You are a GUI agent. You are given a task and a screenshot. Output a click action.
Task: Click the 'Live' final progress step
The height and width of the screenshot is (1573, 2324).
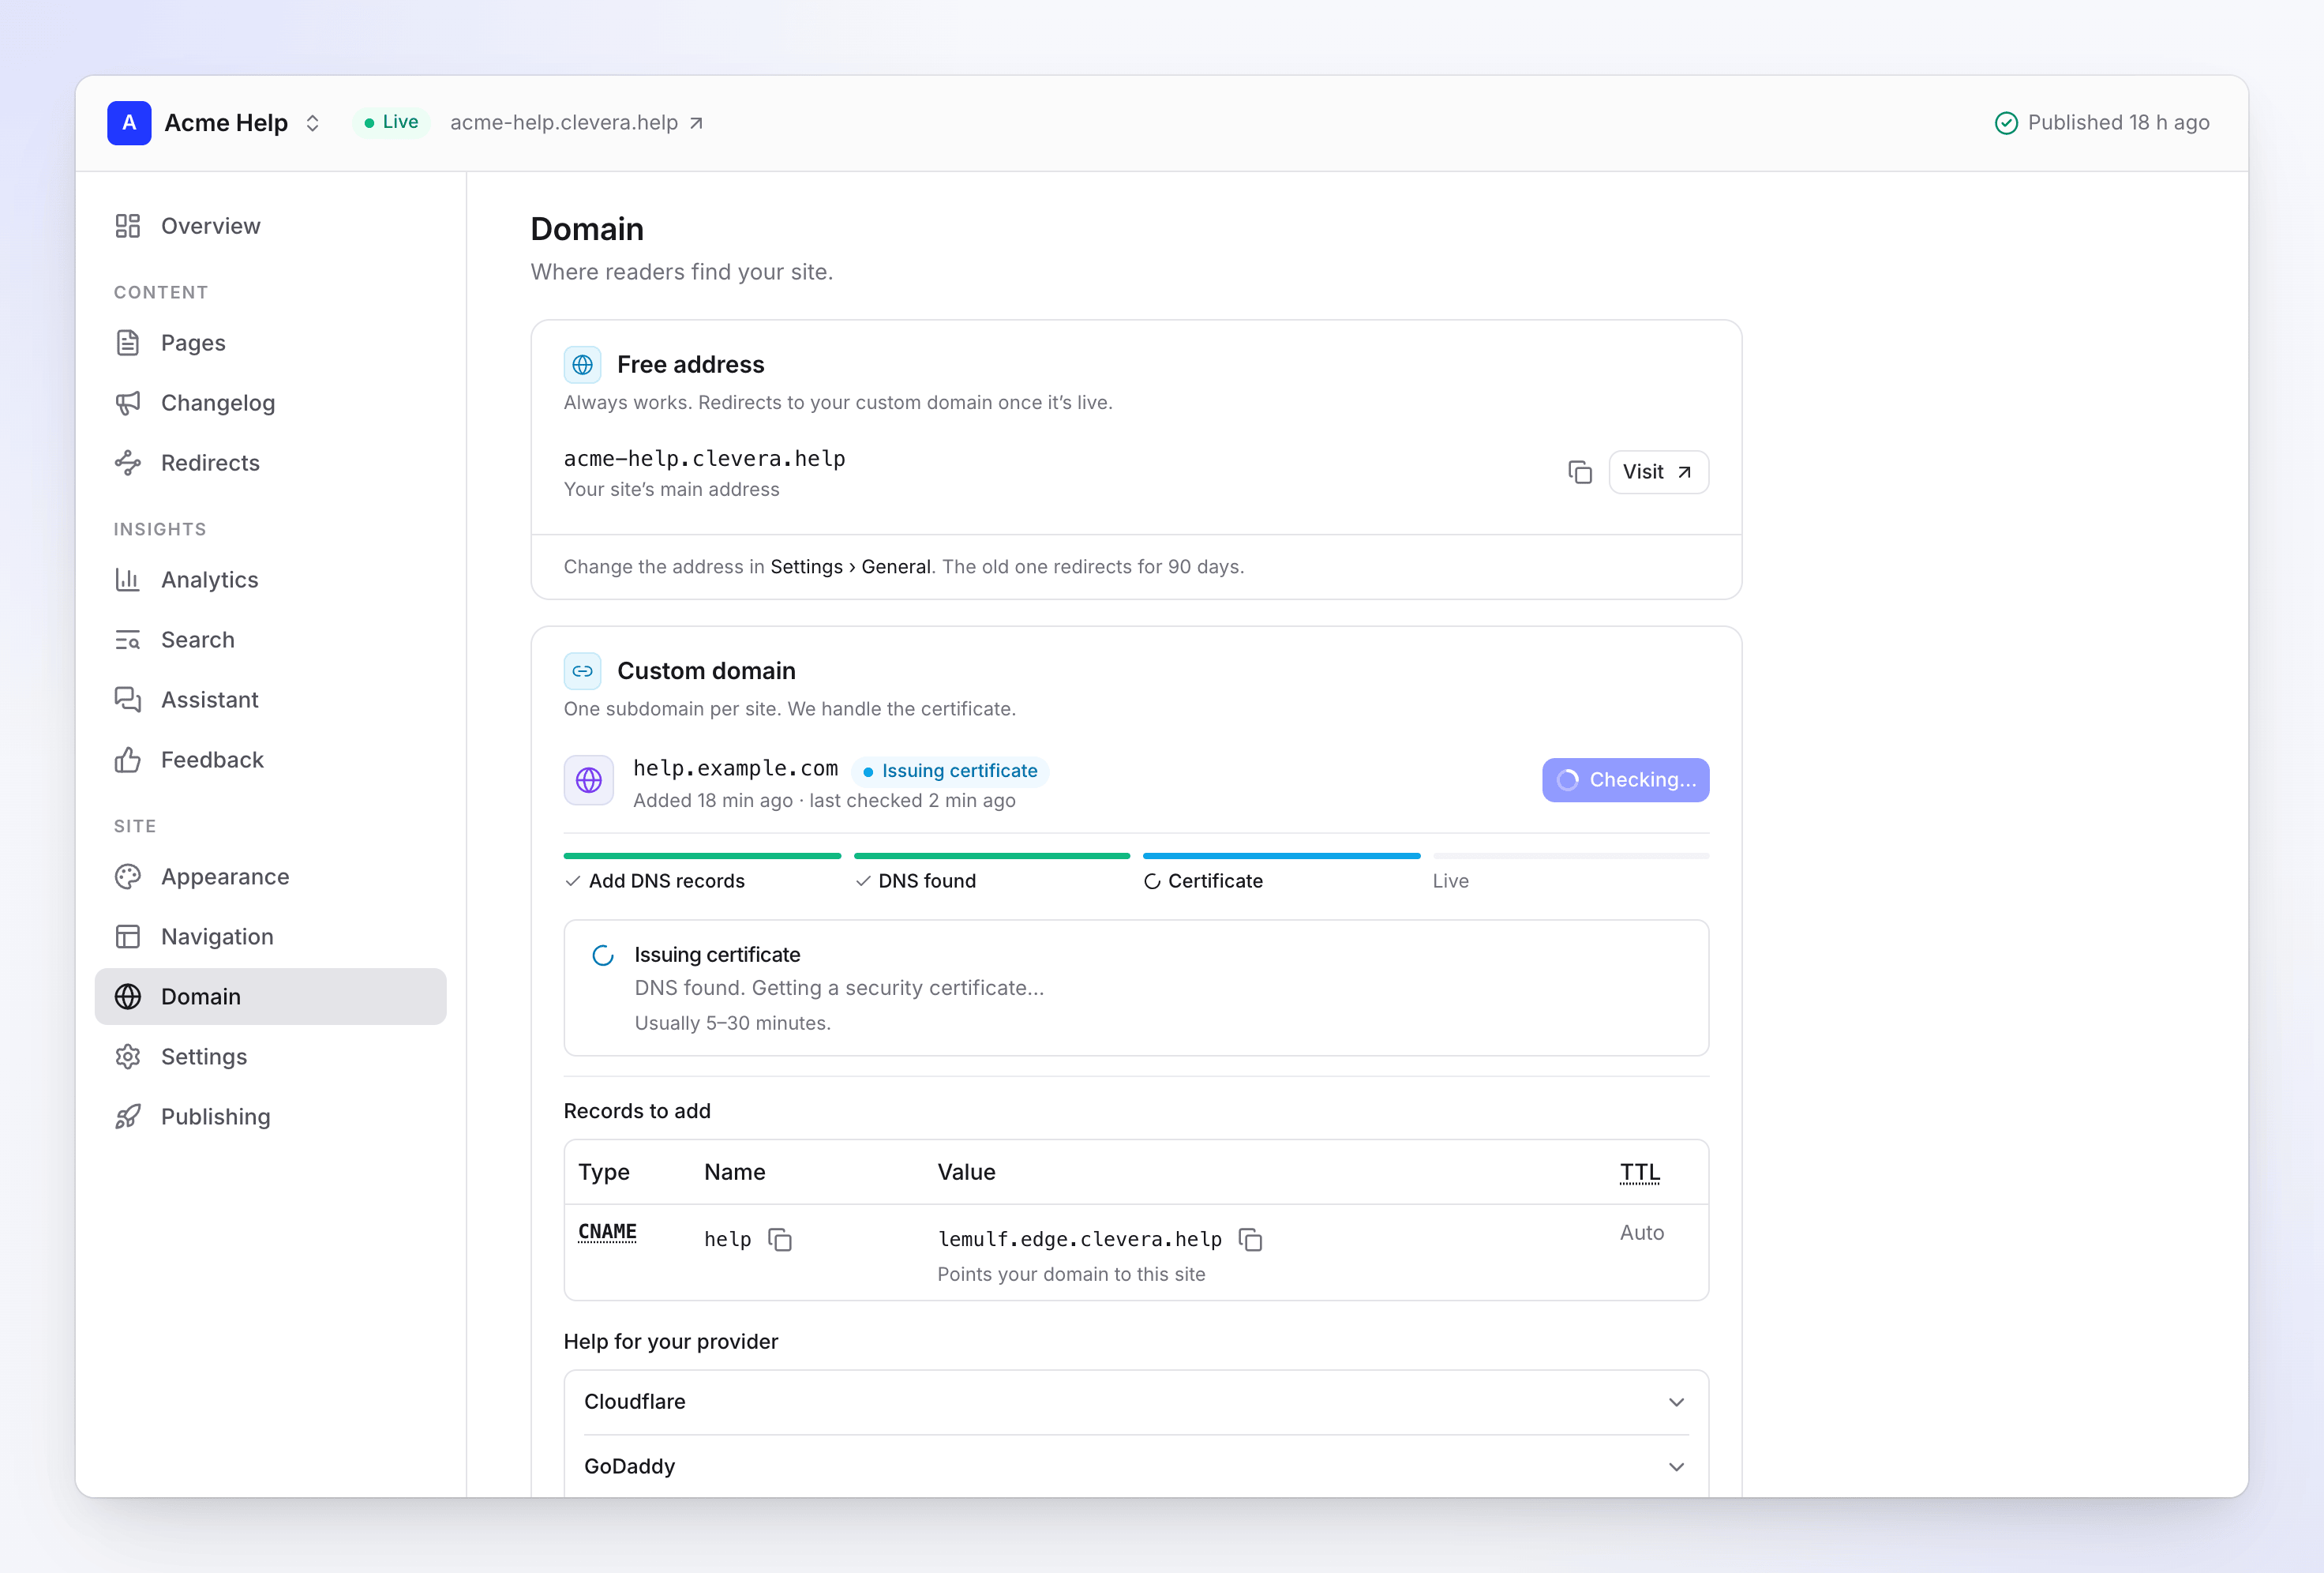coord(1571,872)
